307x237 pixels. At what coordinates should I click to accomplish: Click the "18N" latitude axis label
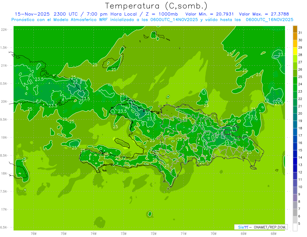[4, 173]
